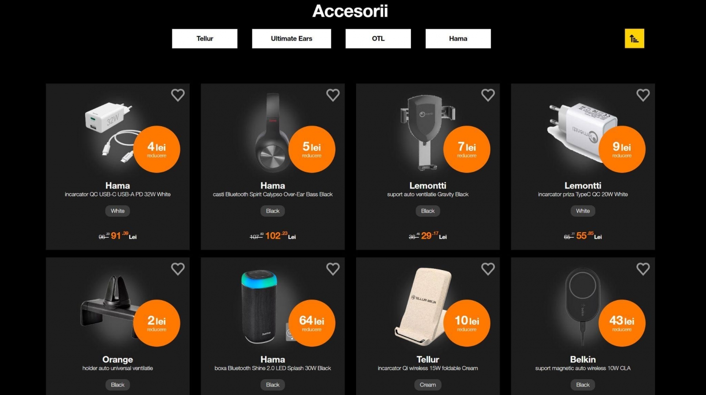Pick Cream color option for Tellur charger

pos(428,385)
